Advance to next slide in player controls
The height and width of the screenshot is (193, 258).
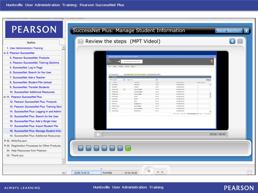click(x=163, y=172)
